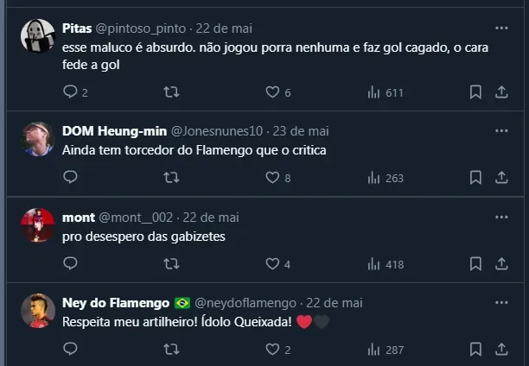
Task: Reply to the Pitas tweet
Action: pyautogui.click(x=71, y=92)
